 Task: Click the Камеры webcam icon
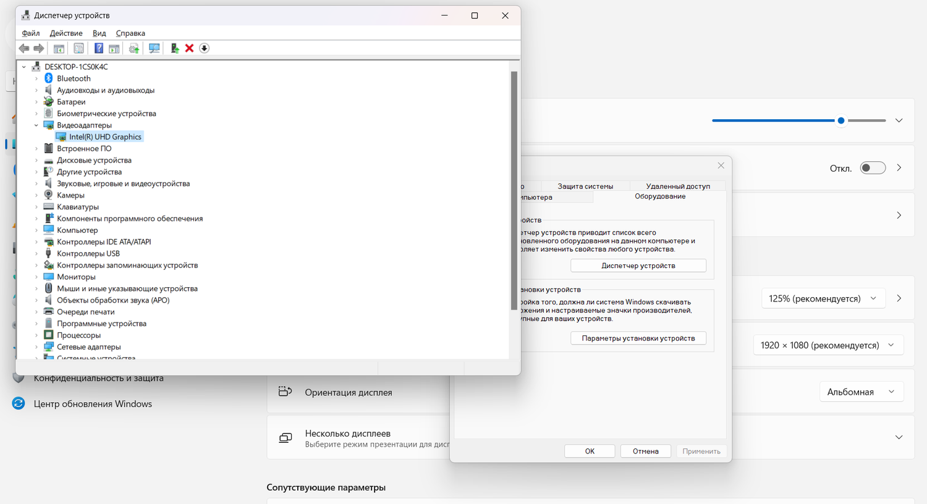[x=49, y=195]
